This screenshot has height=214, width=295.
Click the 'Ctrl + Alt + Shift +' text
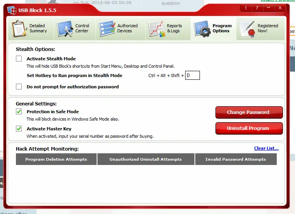(166, 75)
